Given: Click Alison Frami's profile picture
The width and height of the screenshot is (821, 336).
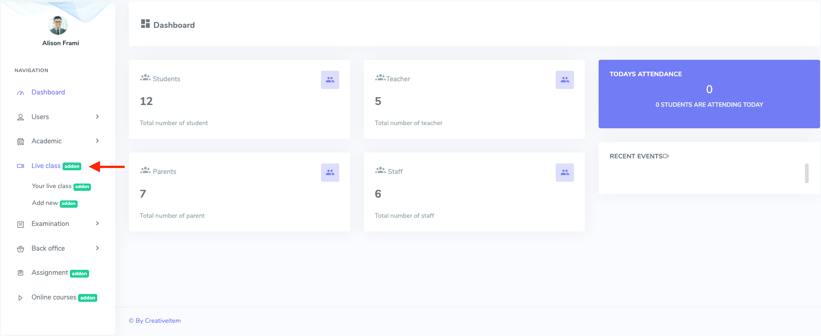Looking at the screenshot, I should pos(58,25).
